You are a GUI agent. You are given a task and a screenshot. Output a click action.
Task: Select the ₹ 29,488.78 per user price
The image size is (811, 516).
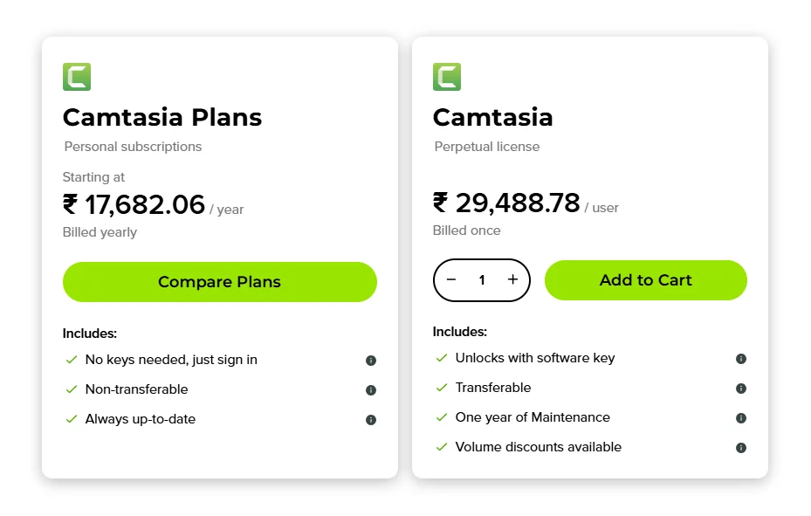506,203
